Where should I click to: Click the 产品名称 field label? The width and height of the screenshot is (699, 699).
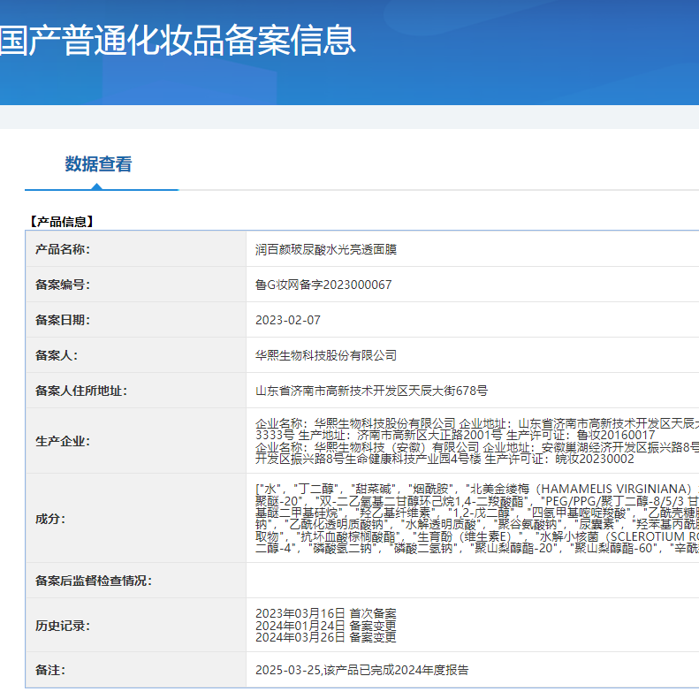63,249
